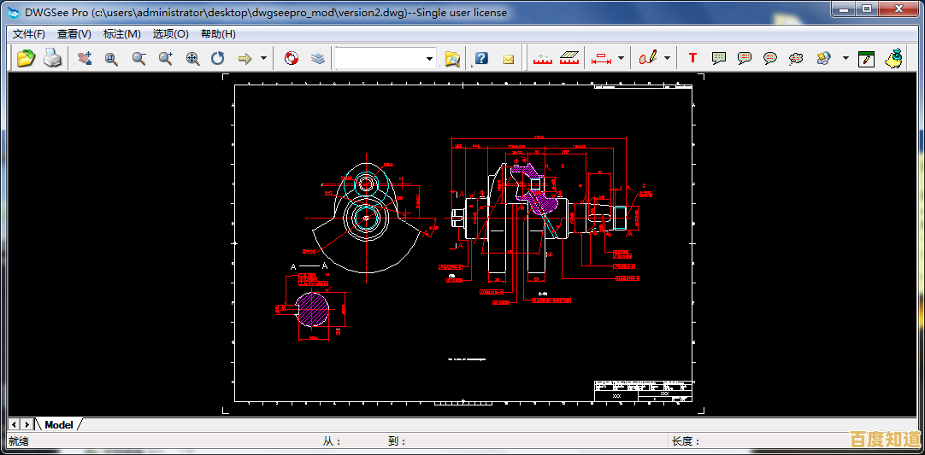The height and width of the screenshot is (455, 925).
Task: Select the Pan hand tool
Action: 84,58
